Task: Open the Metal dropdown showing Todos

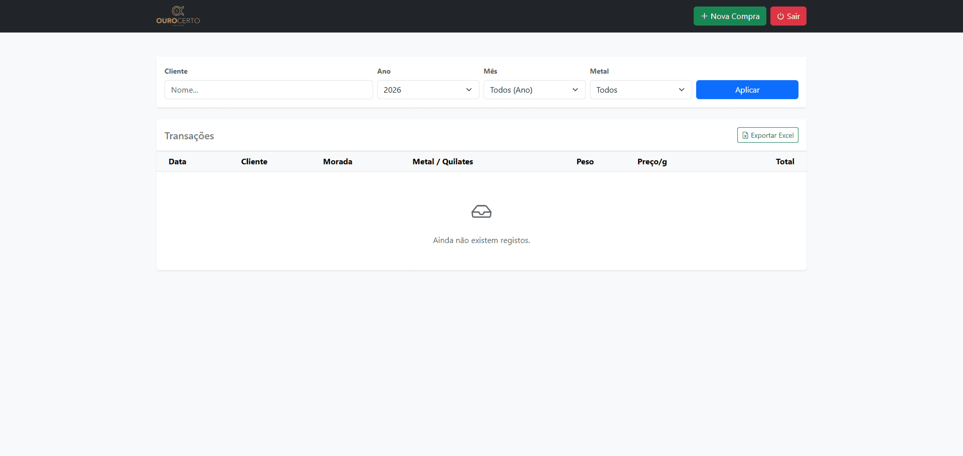Action: coord(640,90)
